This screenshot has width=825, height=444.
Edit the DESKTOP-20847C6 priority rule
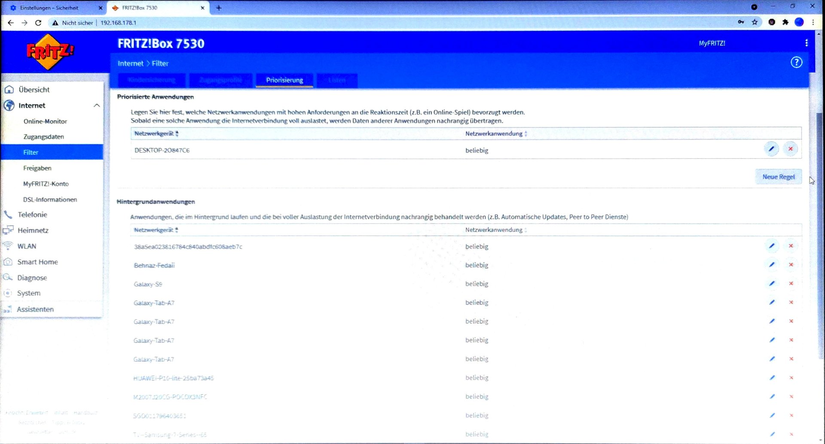[771, 149]
